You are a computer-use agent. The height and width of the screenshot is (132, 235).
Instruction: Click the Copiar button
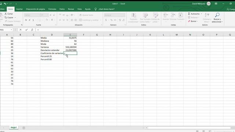(9, 18)
